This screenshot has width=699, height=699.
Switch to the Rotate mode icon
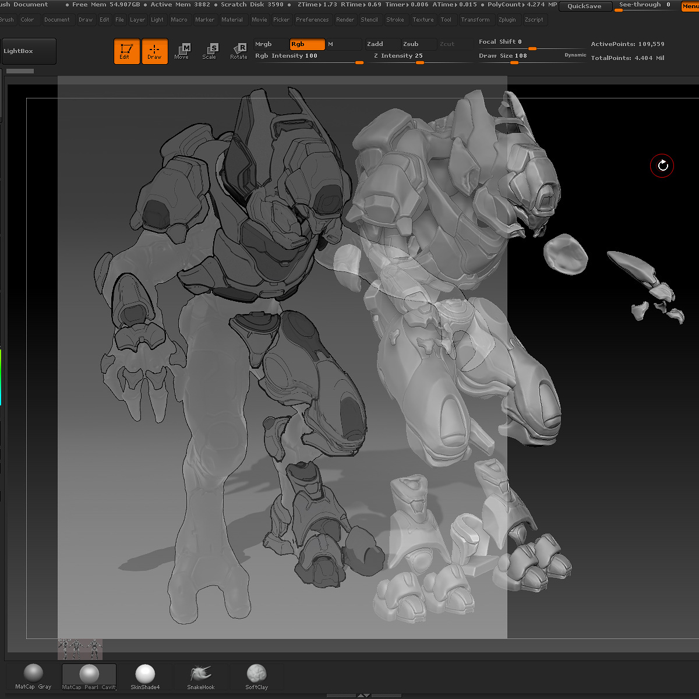click(x=238, y=51)
